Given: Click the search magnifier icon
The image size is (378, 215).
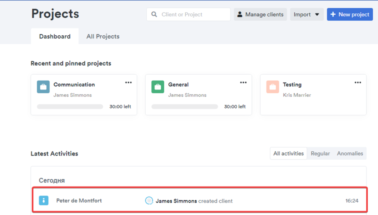Looking at the screenshot, I should tap(154, 15).
